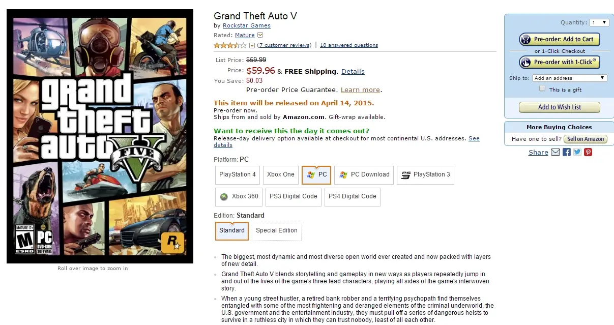The image size is (614, 325).
Task: Click the Xbox 360 platform logo
Action: [x=224, y=196]
